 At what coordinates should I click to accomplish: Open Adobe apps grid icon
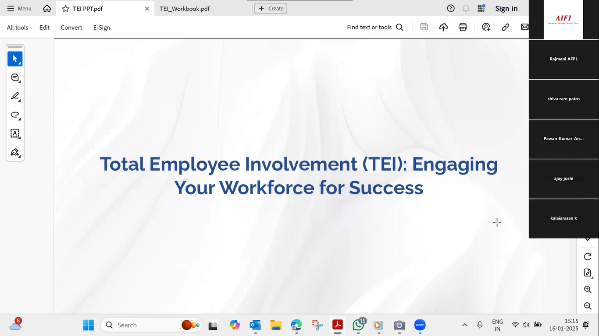point(481,8)
